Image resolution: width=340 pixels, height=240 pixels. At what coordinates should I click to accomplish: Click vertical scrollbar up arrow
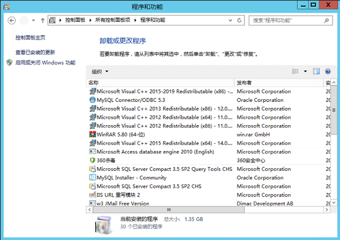334,82
